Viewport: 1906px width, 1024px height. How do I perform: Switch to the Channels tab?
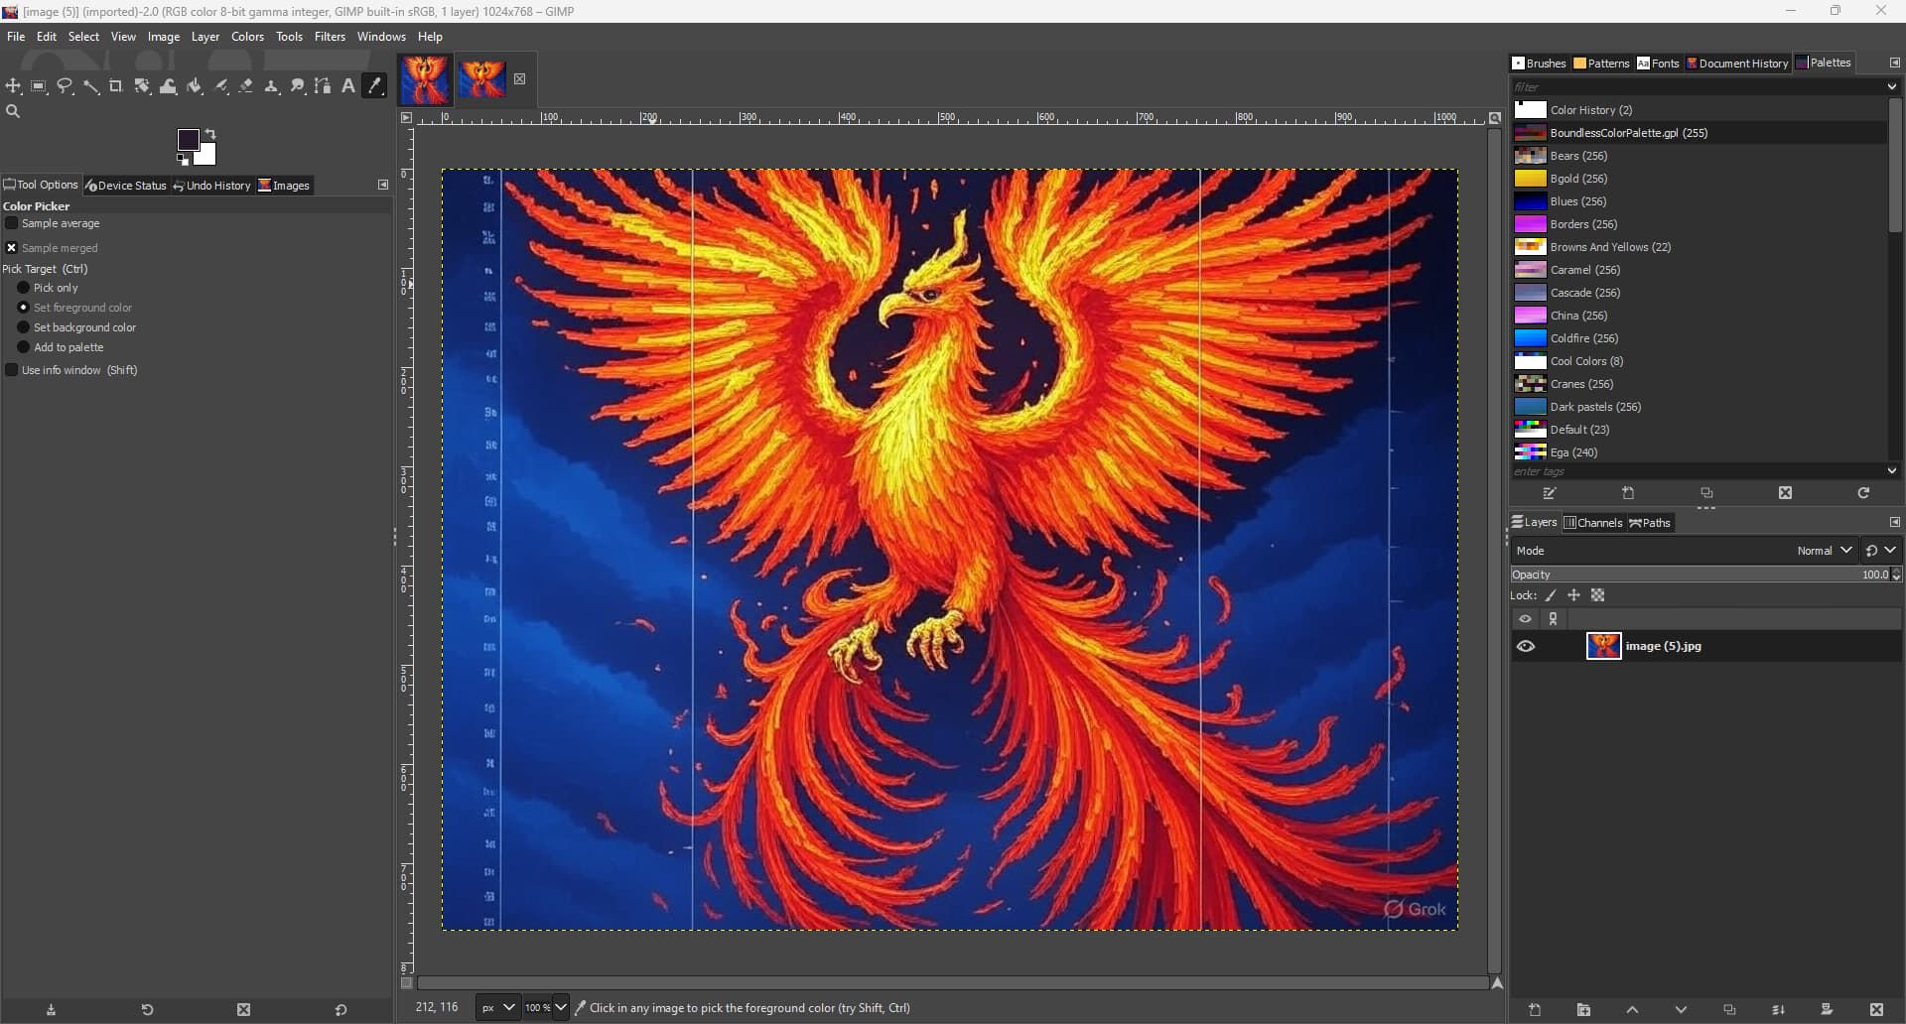pyautogui.click(x=1592, y=523)
